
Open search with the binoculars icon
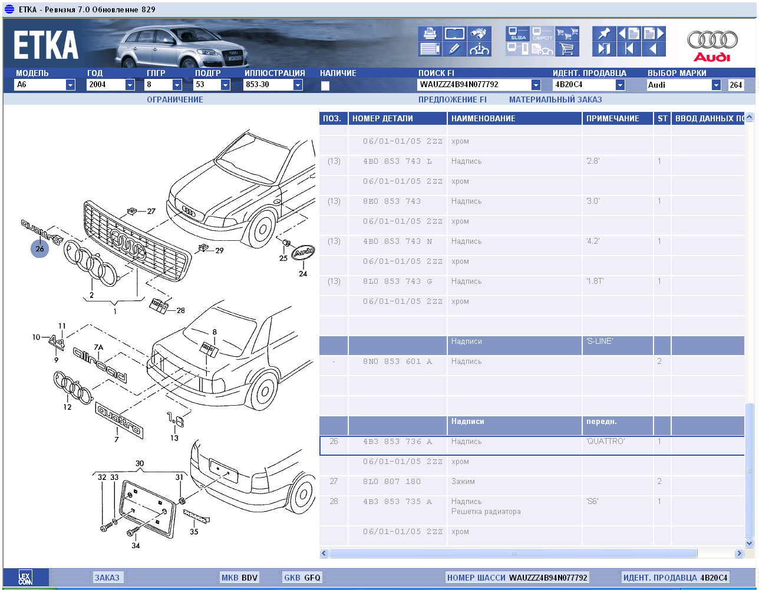[480, 34]
